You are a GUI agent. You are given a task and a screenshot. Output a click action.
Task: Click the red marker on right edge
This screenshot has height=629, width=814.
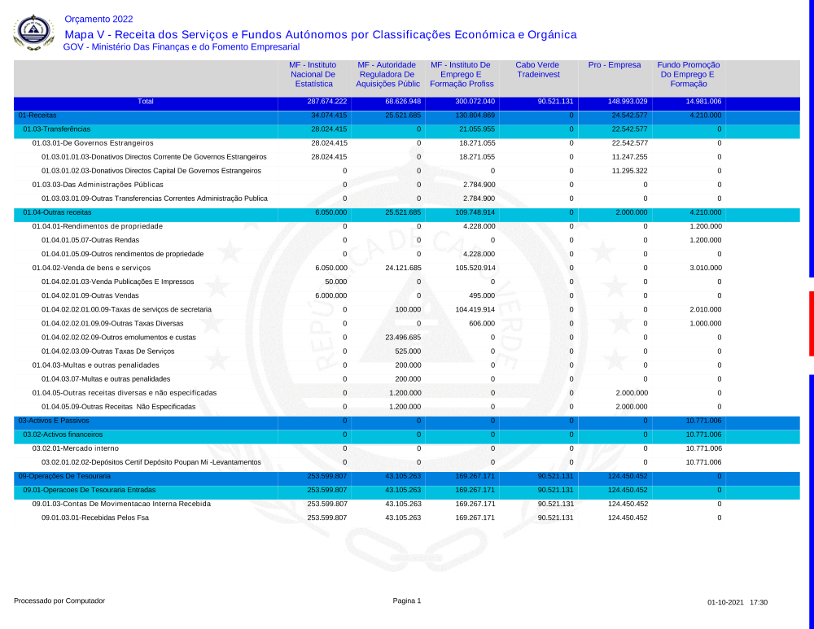pyautogui.click(x=811, y=323)
